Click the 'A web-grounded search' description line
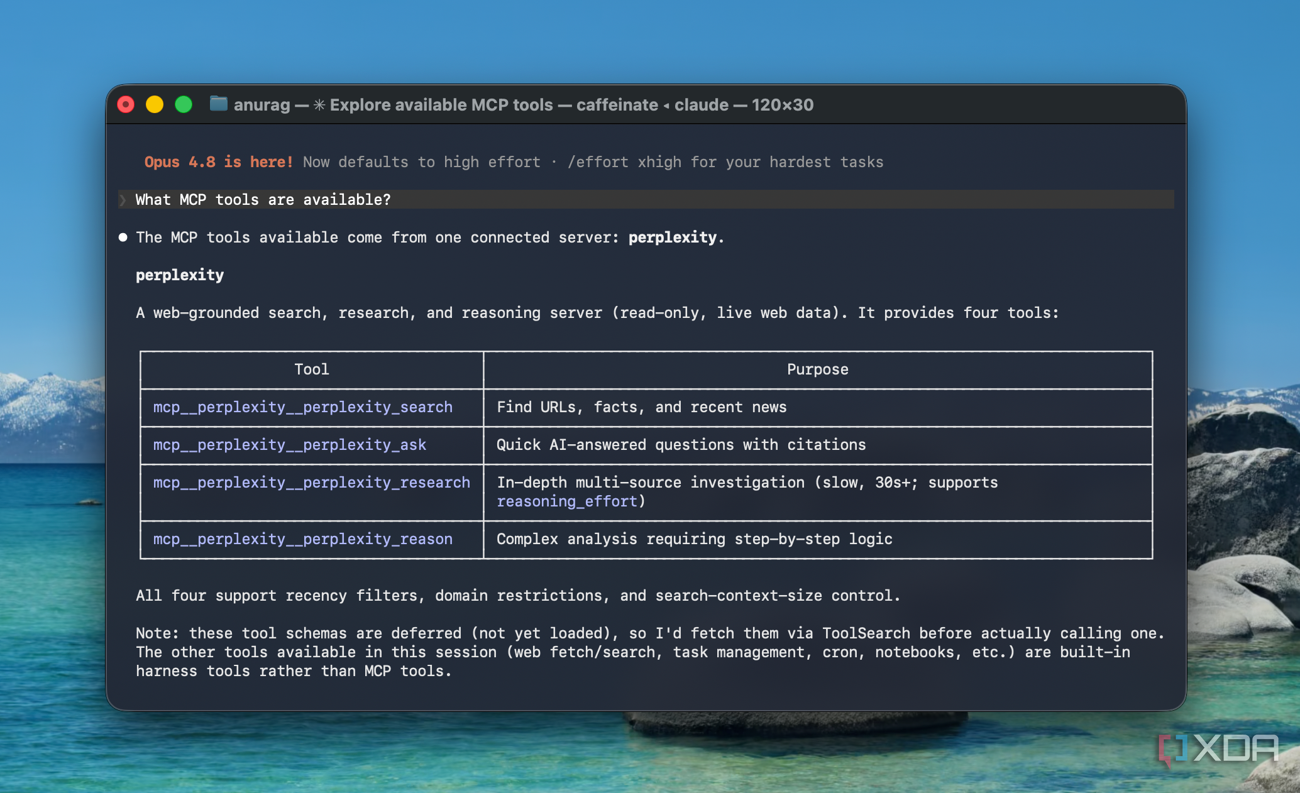Image resolution: width=1300 pixels, height=793 pixels. 597,313
